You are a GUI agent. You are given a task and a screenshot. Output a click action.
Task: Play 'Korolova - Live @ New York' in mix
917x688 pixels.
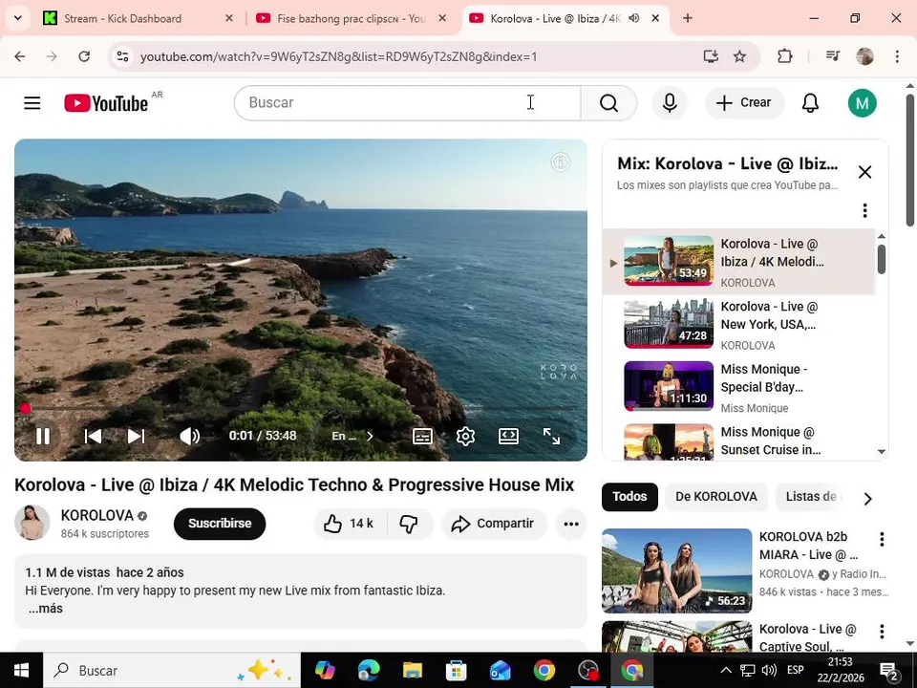point(738,325)
